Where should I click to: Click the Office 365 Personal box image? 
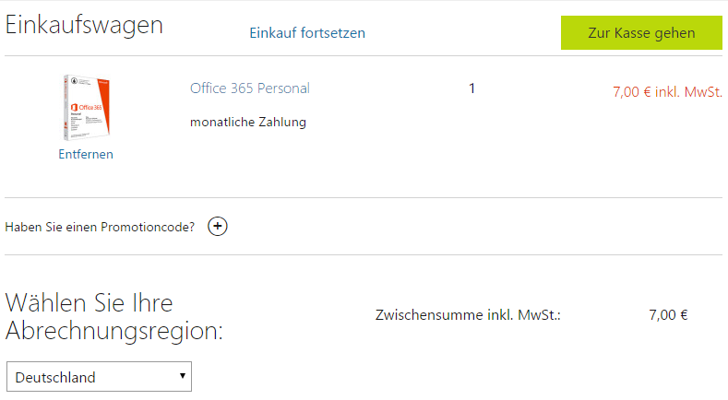(85, 106)
